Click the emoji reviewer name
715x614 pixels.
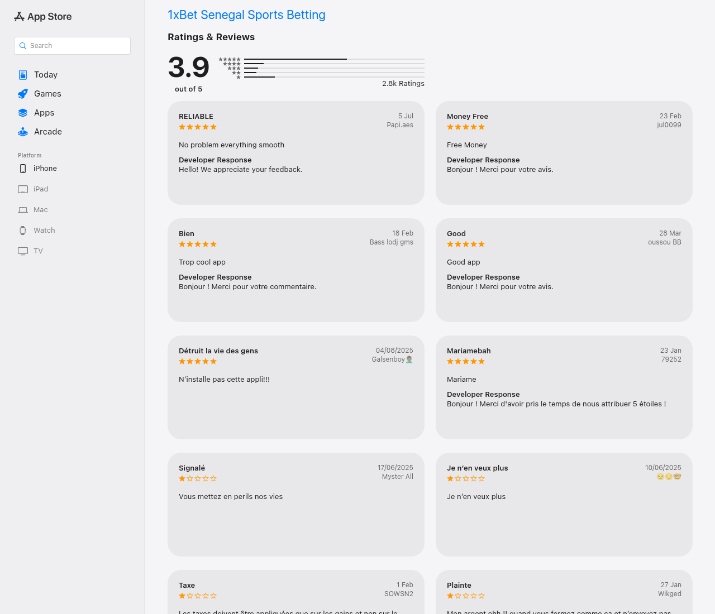(x=669, y=477)
